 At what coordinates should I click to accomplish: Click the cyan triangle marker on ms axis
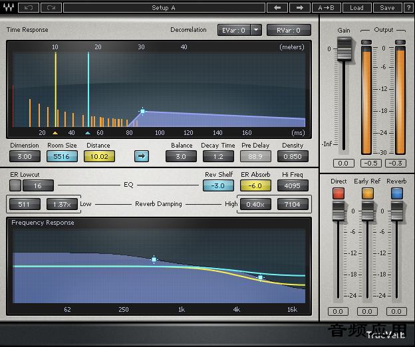point(88,133)
